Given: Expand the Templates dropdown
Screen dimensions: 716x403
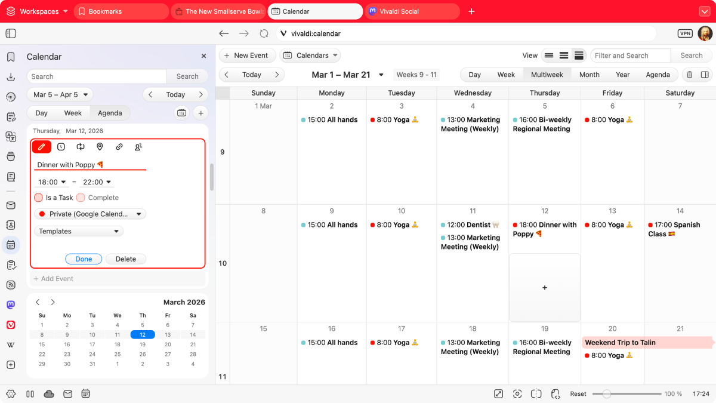Looking at the screenshot, I should click(79, 231).
